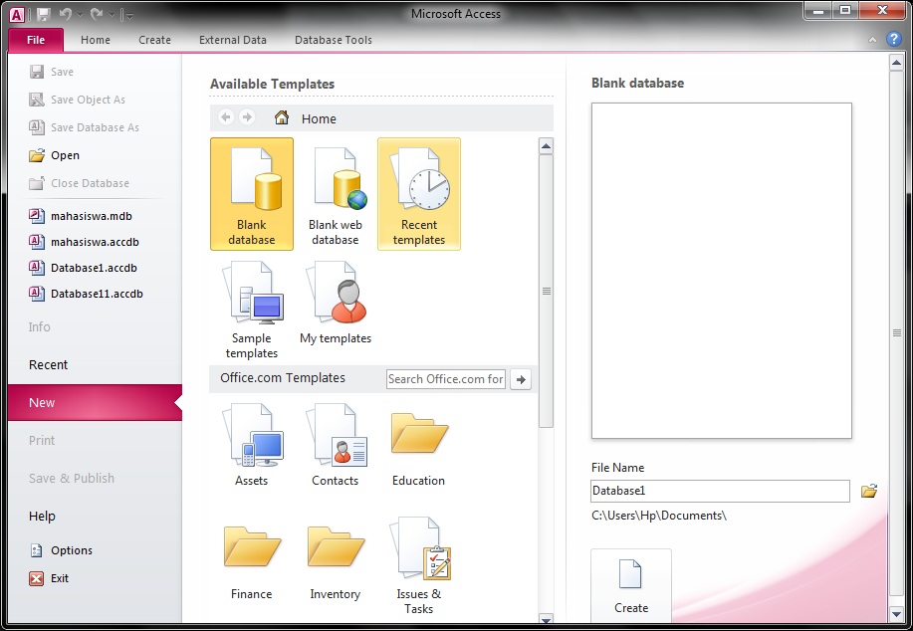The height and width of the screenshot is (631, 913).
Task: Click the browse folder icon beside File Name
Action: tap(869, 491)
